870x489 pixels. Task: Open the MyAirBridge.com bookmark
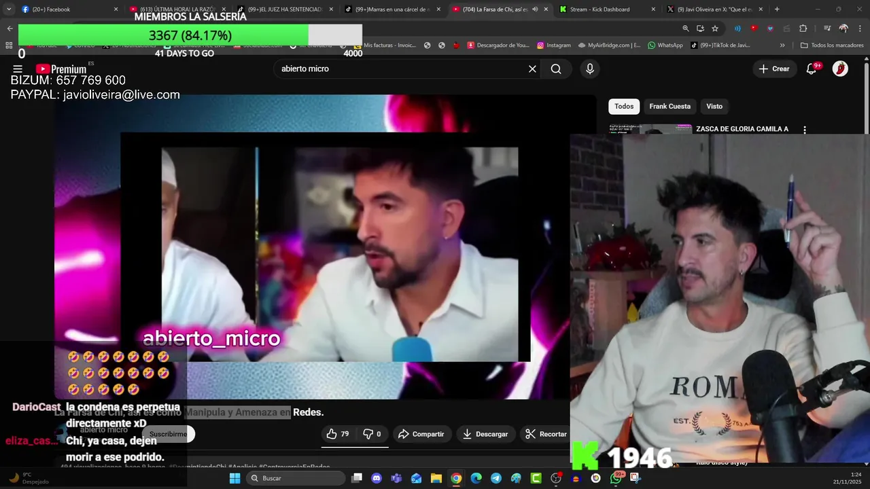coord(609,46)
